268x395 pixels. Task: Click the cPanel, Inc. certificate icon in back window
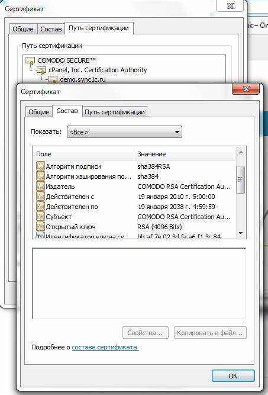click(41, 70)
